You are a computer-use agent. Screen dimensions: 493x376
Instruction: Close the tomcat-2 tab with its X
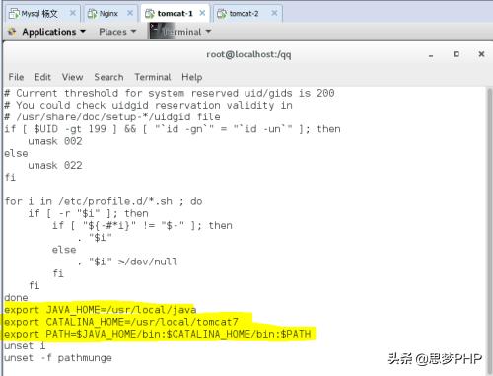(x=274, y=13)
